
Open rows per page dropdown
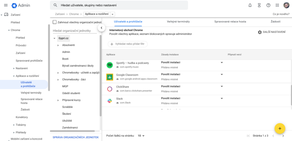coord(141,136)
